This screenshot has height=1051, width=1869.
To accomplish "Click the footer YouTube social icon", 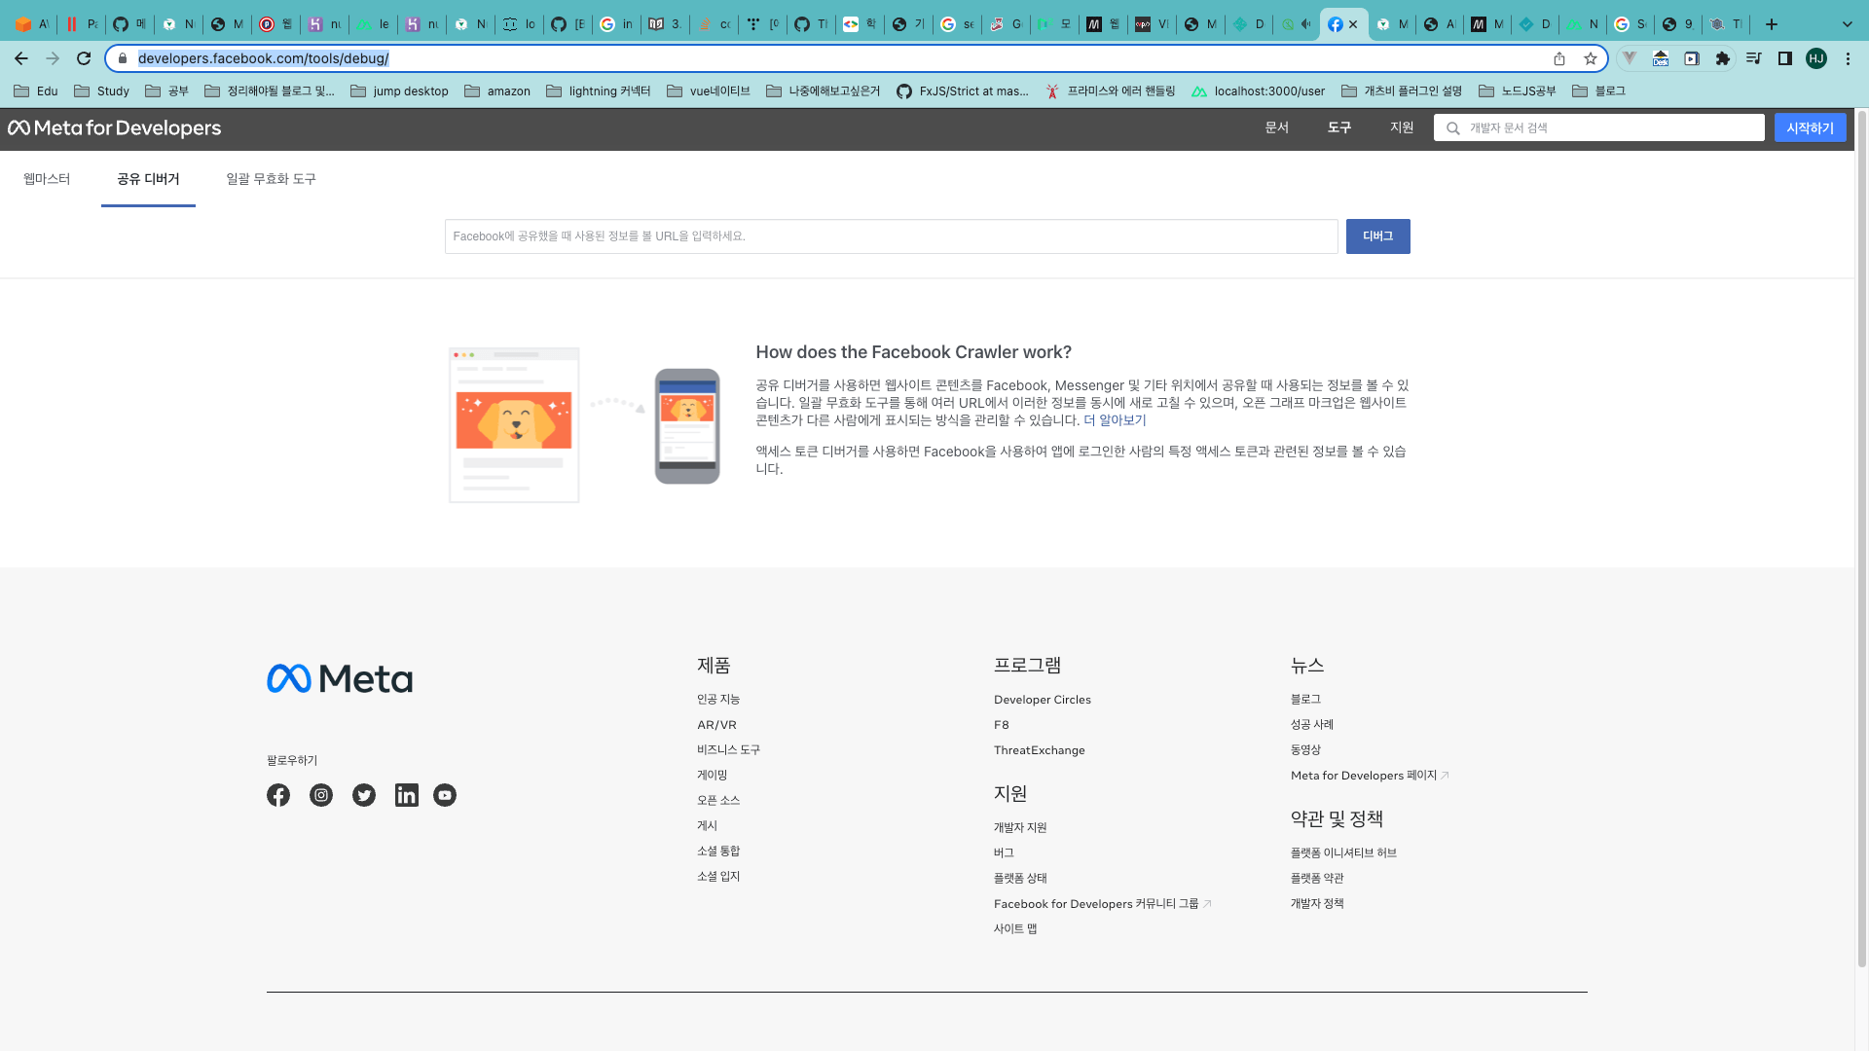I will tap(445, 795).
